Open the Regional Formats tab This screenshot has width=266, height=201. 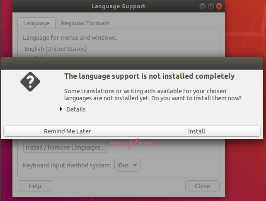85,23
